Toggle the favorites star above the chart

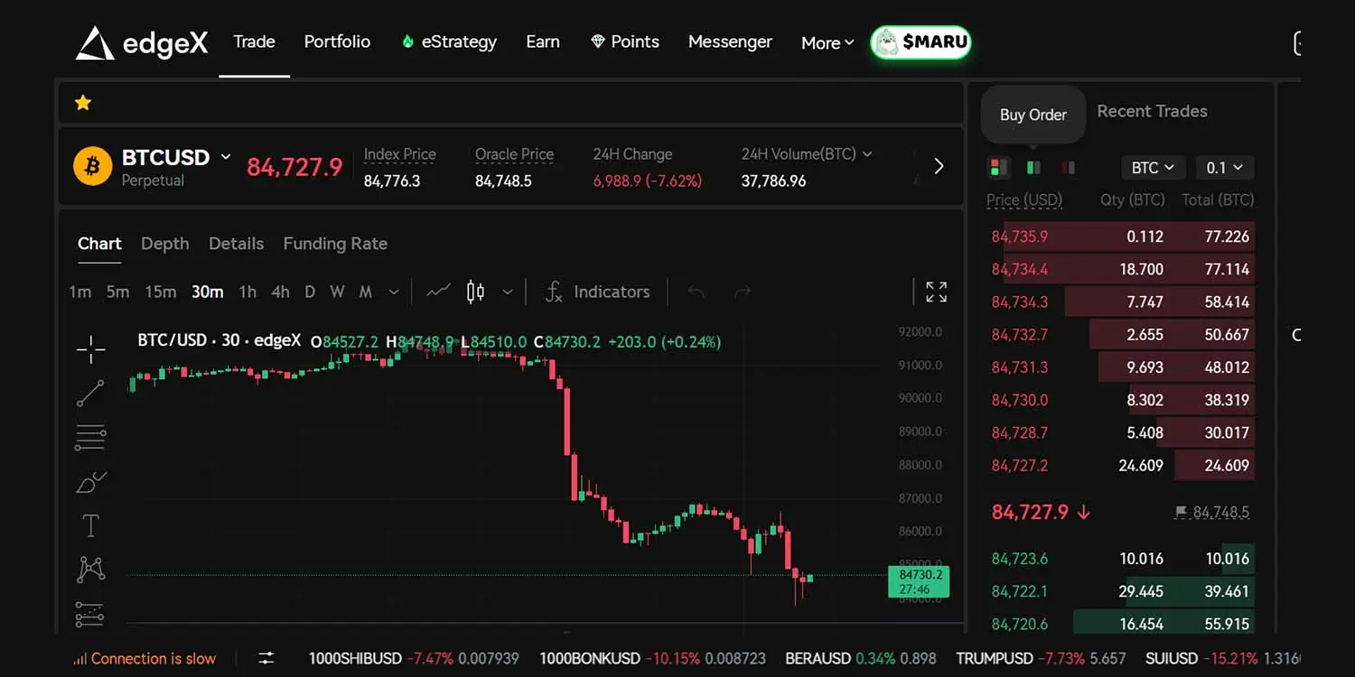(x=82, y=102)
